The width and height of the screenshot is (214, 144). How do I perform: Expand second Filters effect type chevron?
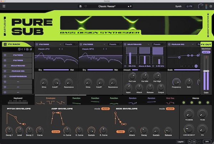pos(104,44)
